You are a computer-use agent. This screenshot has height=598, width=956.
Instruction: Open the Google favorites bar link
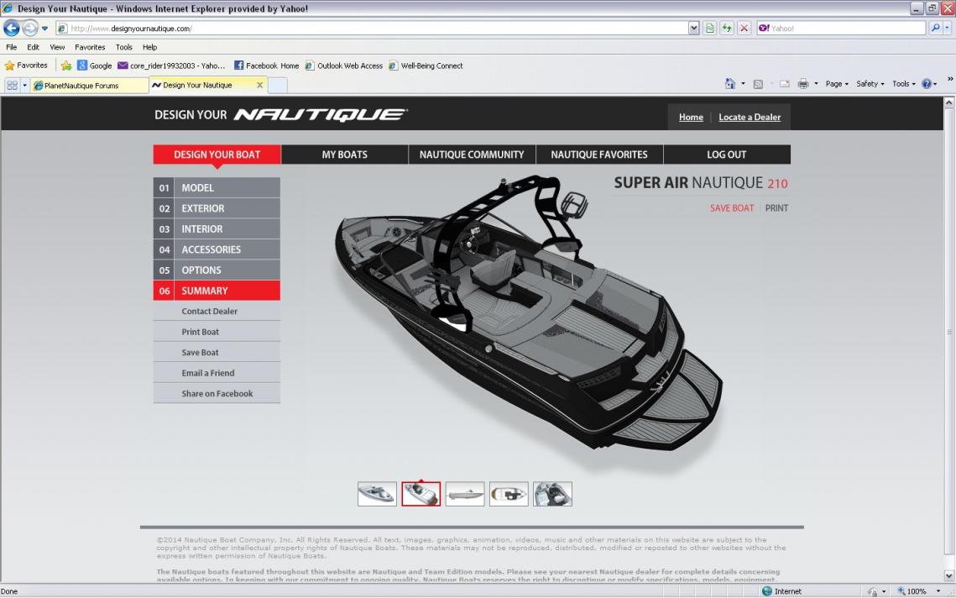coord(95,66)
